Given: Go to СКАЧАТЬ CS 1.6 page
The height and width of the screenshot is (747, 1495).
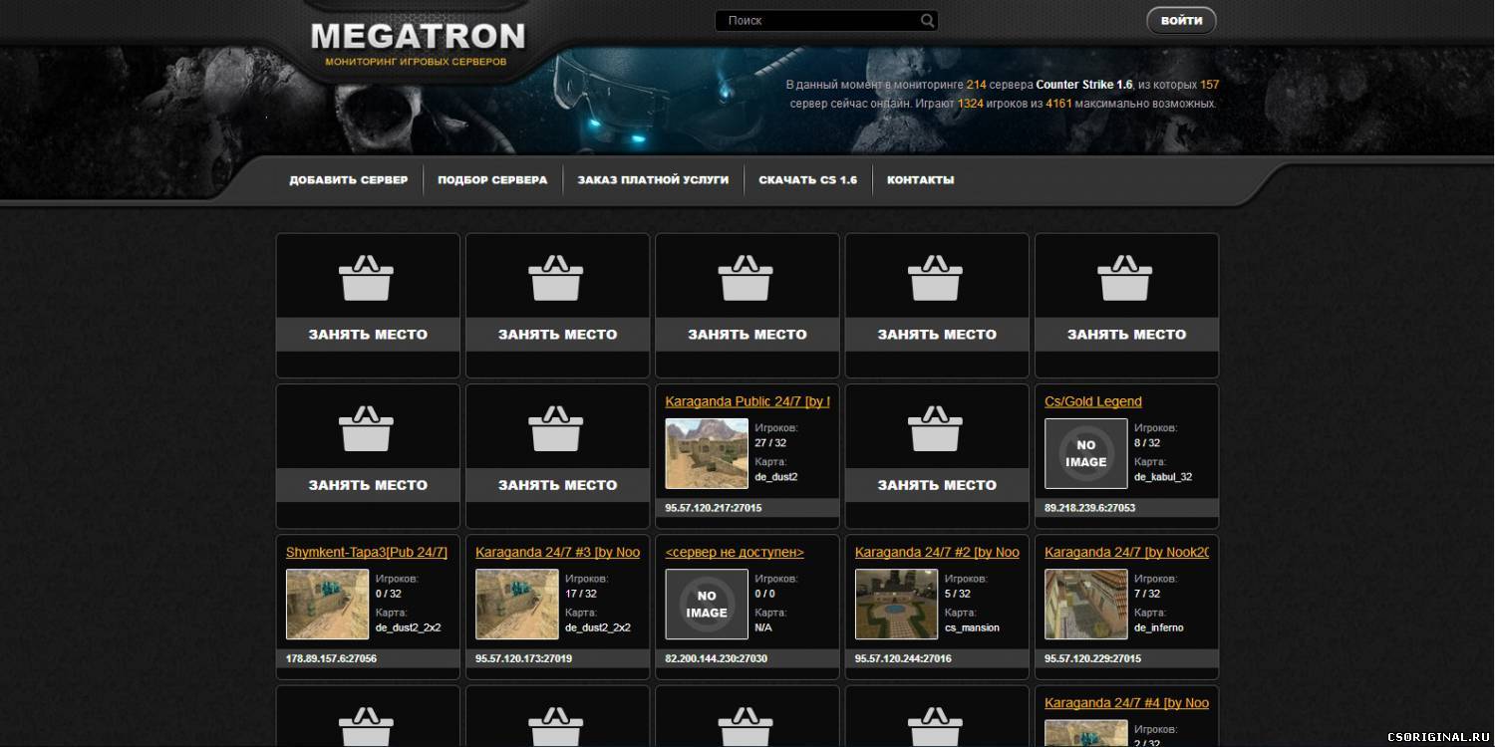Looking at the screenshot, I should coord(807,180).
